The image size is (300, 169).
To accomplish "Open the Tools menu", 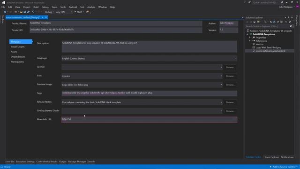I will [63, 7].
